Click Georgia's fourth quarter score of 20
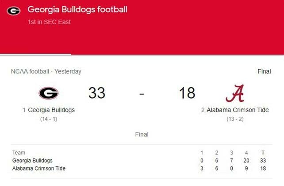 point(246,160)
